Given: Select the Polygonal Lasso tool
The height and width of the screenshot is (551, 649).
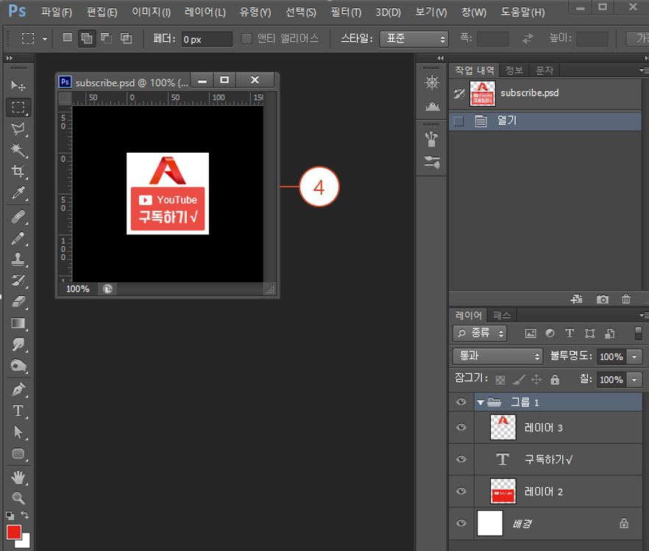Looking at the screenshot, I should coord(18,129).
